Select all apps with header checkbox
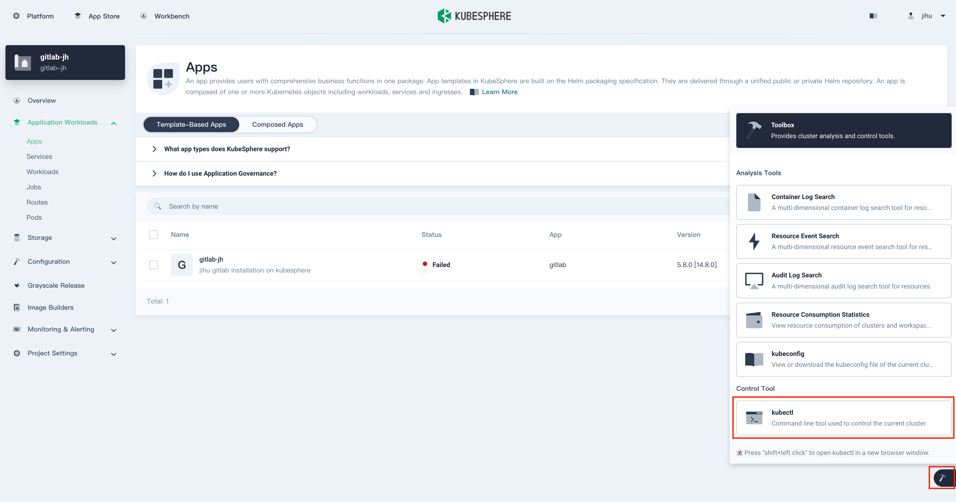956x502 pixels. tap(153, 235)
